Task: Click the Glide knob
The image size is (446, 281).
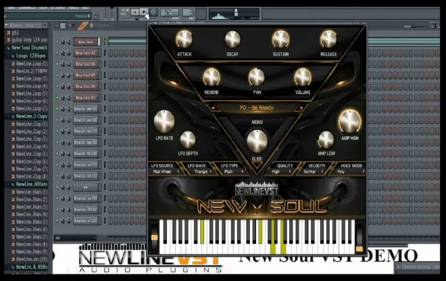Action: click(257, 141)
